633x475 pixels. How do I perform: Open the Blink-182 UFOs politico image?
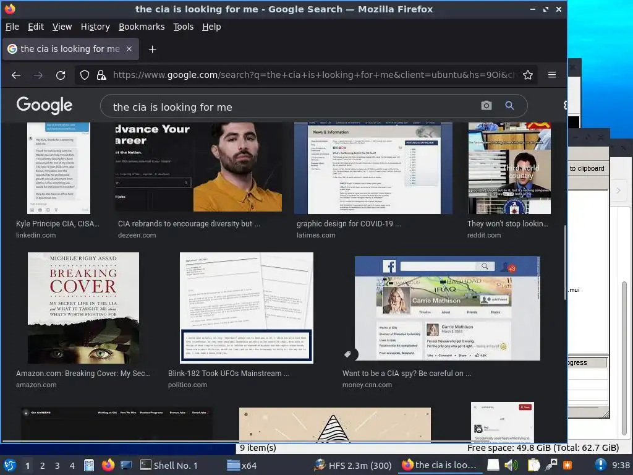point(246,308)
